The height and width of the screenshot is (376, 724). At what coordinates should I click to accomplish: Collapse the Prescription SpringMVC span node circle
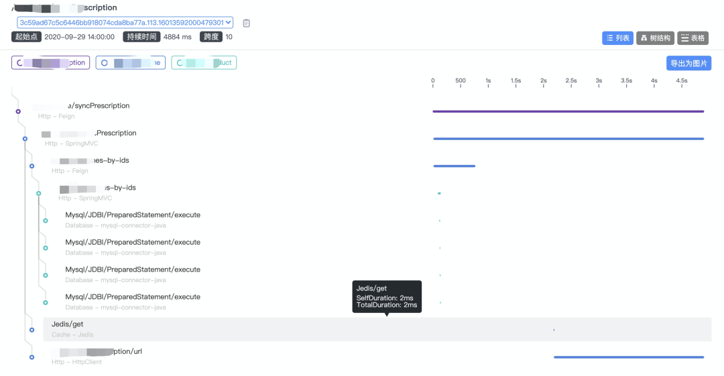[x=25, y=139]
